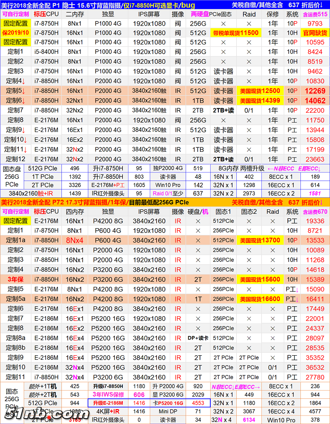Click the 定制5a row label
330x424 pixels.
point(16,299)
